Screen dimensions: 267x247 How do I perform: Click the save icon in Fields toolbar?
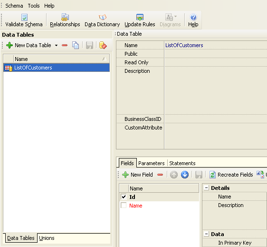pos(199,175)
